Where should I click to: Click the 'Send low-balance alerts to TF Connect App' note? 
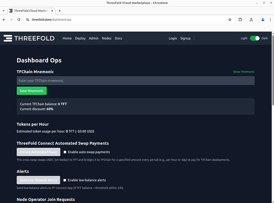pos(70,188)
